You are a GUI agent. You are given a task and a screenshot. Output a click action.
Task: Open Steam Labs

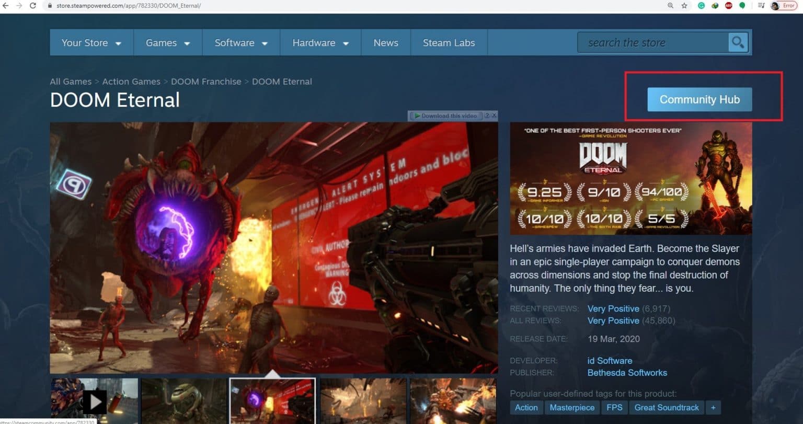tap(449, 42)
